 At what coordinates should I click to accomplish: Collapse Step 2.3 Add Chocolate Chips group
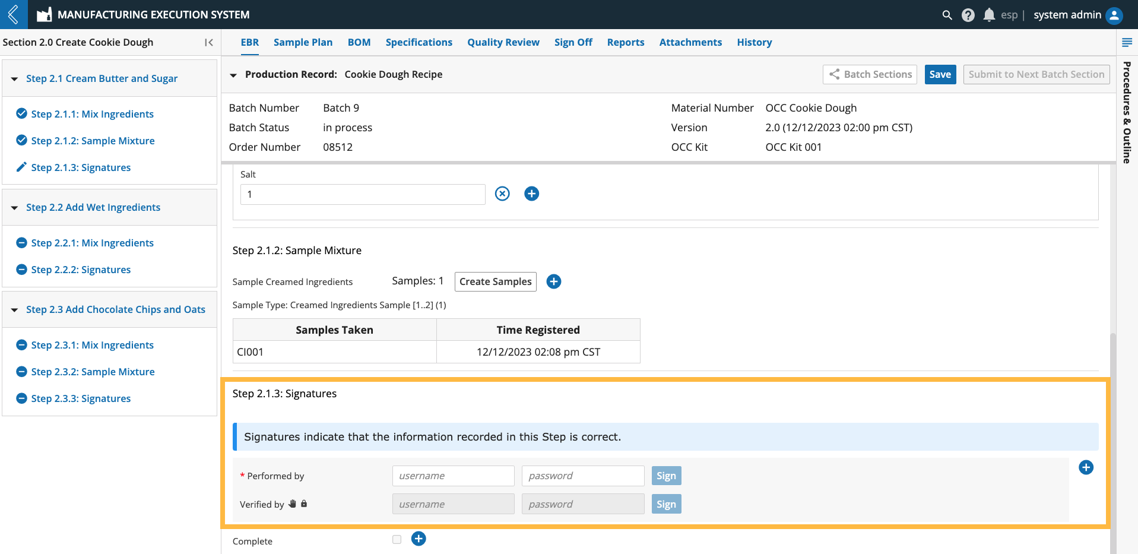pyautogui.click(x=14, y=309)
